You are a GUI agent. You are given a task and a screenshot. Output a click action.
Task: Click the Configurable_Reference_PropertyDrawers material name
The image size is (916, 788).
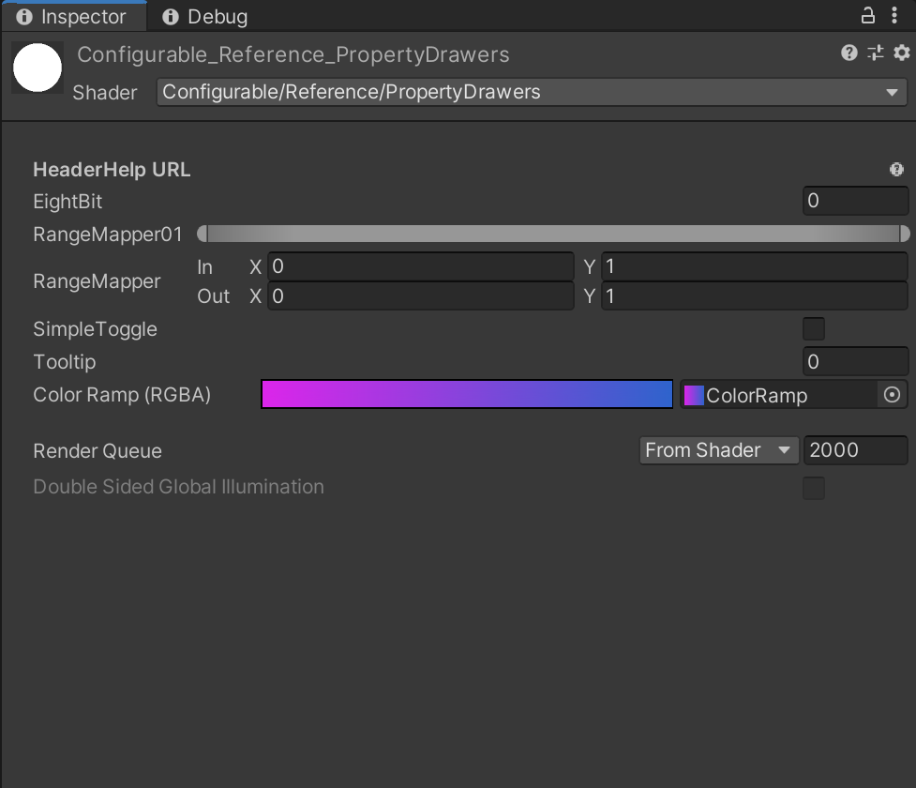[x=293, y=54]
